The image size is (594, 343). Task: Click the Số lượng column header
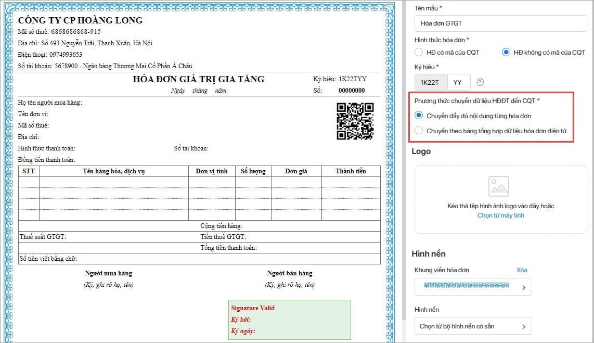(253, 171)
